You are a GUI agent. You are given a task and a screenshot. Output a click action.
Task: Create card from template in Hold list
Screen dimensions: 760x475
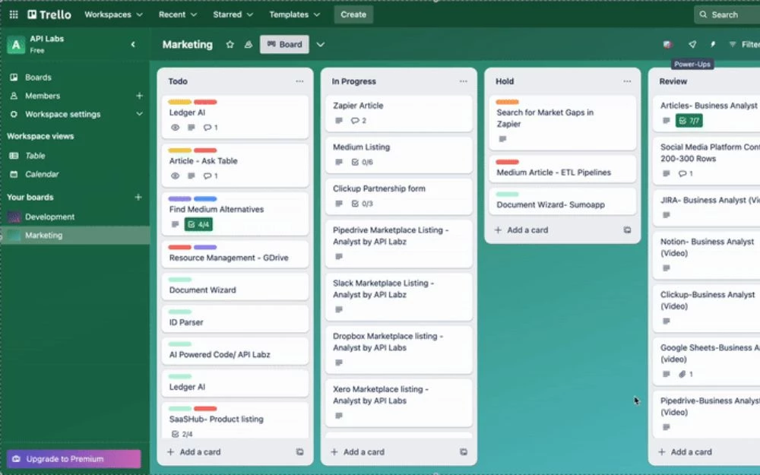pyautogui.click(x=627, y=230)
